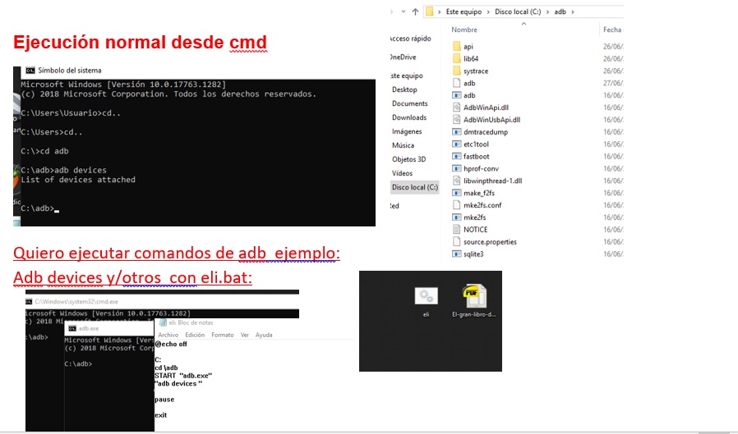Image resolution: width=738 pixels, height=434 pixels.
Task: Select Música in navigation pane
Action: [x=403, y=145]
